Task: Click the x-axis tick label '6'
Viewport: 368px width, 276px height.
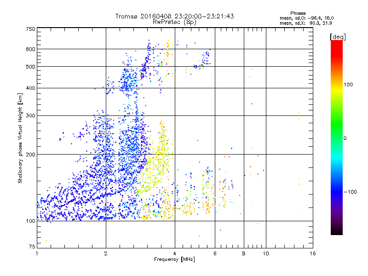Action: coord(215,253)
